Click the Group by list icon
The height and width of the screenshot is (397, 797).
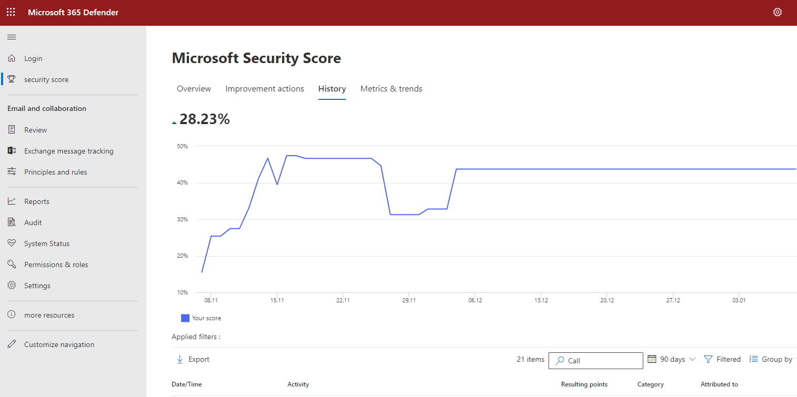(753, 359)
